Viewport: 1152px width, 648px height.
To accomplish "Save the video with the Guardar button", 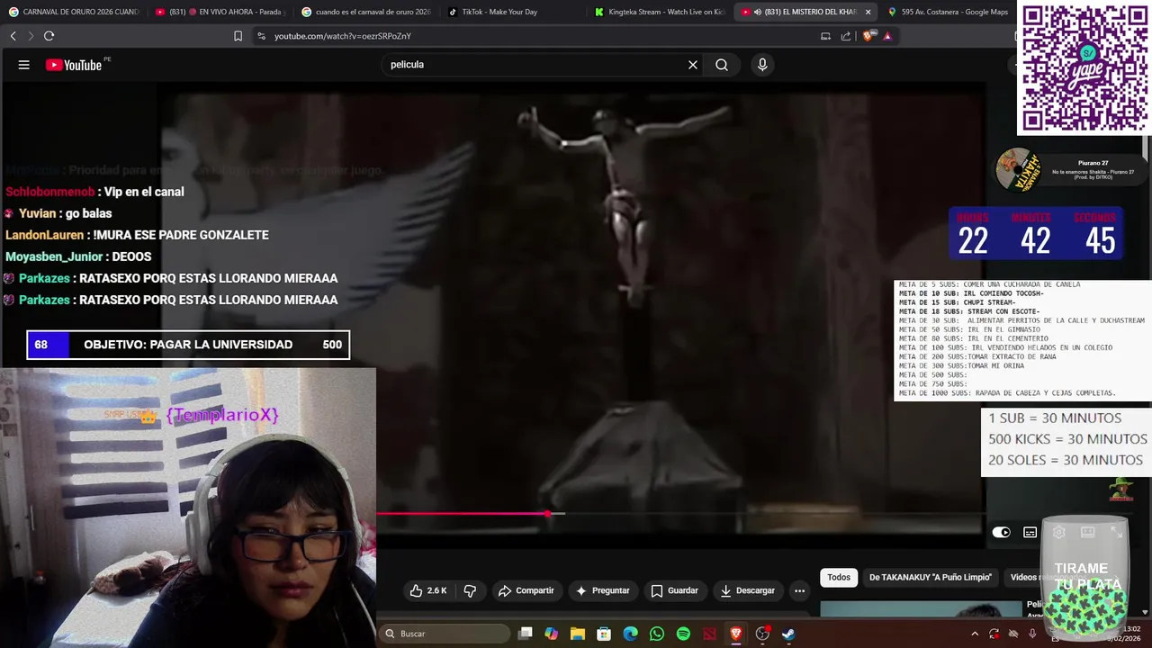I will point(674,590).
